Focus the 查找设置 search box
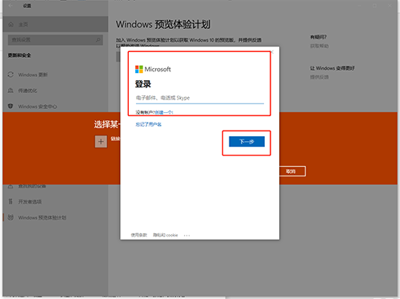Screen dimensions: 400x299 click(55, 40)
